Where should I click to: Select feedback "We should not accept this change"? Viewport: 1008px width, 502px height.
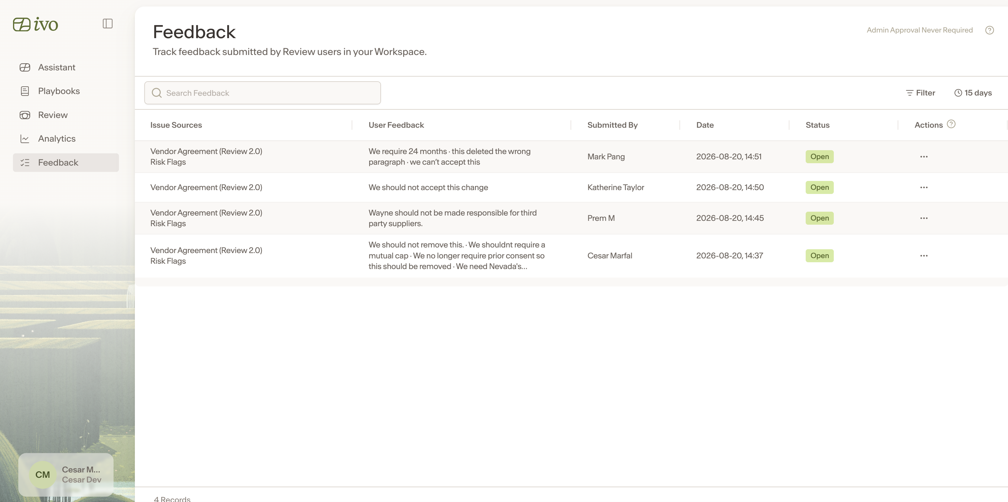[428, 187]
